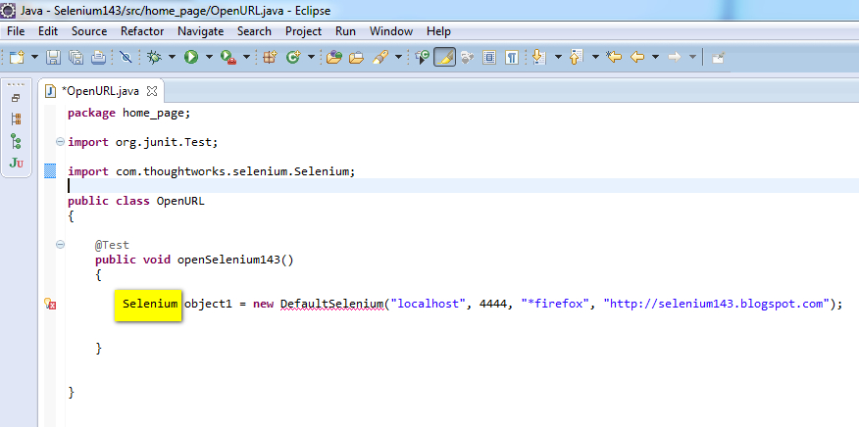Toggle Skip All Breakpoints
Viewport: 859px width, 427px height.
(126, 57)
